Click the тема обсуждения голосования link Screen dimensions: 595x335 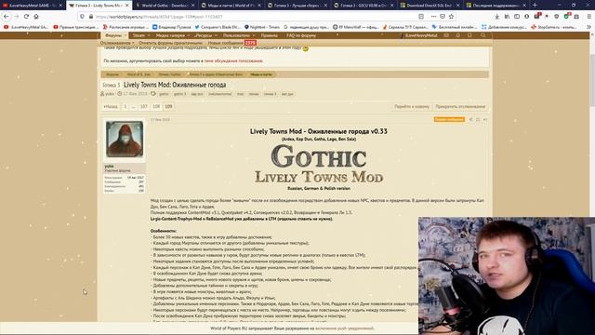[233, 60]
